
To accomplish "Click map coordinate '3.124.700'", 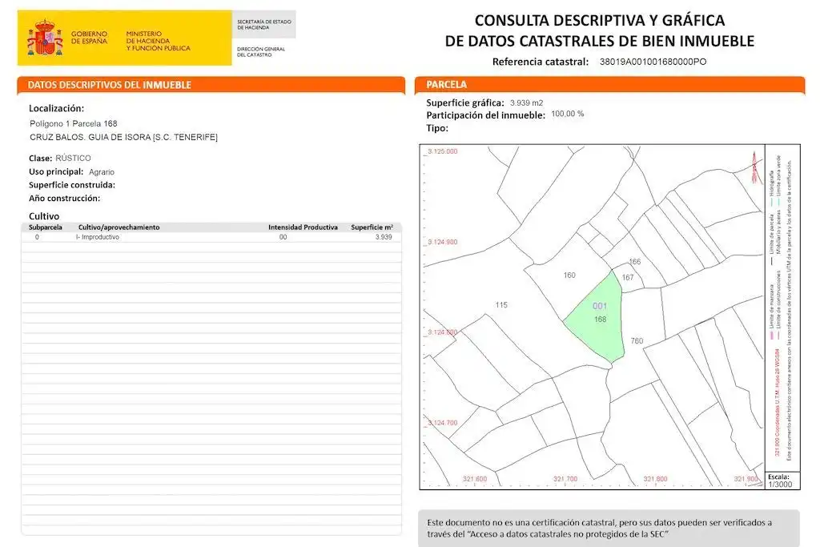I will click(x=442, y=423).
